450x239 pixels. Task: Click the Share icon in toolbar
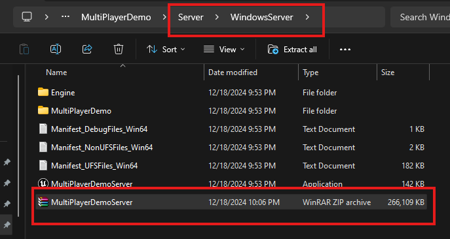(87, 49)
